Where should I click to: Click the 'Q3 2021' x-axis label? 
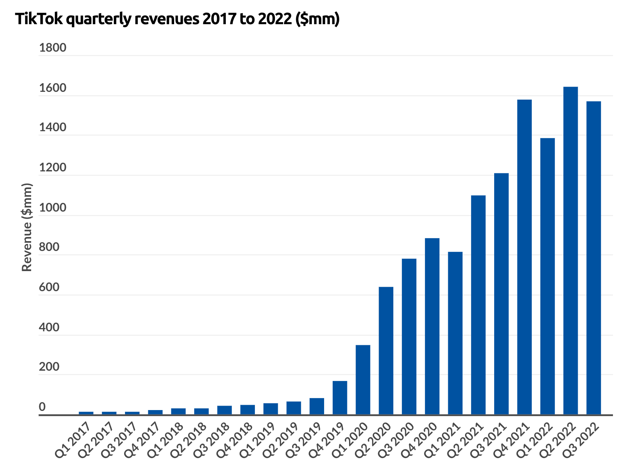coord(489,440)
